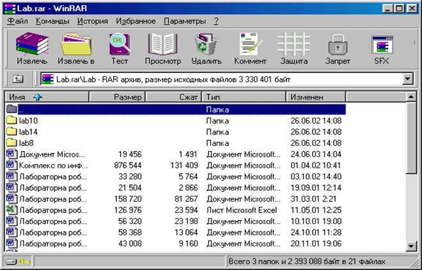Sort by the Размер column header
Image resolution: width=422 pixels, height=270 pixels.
pos(117,97)
